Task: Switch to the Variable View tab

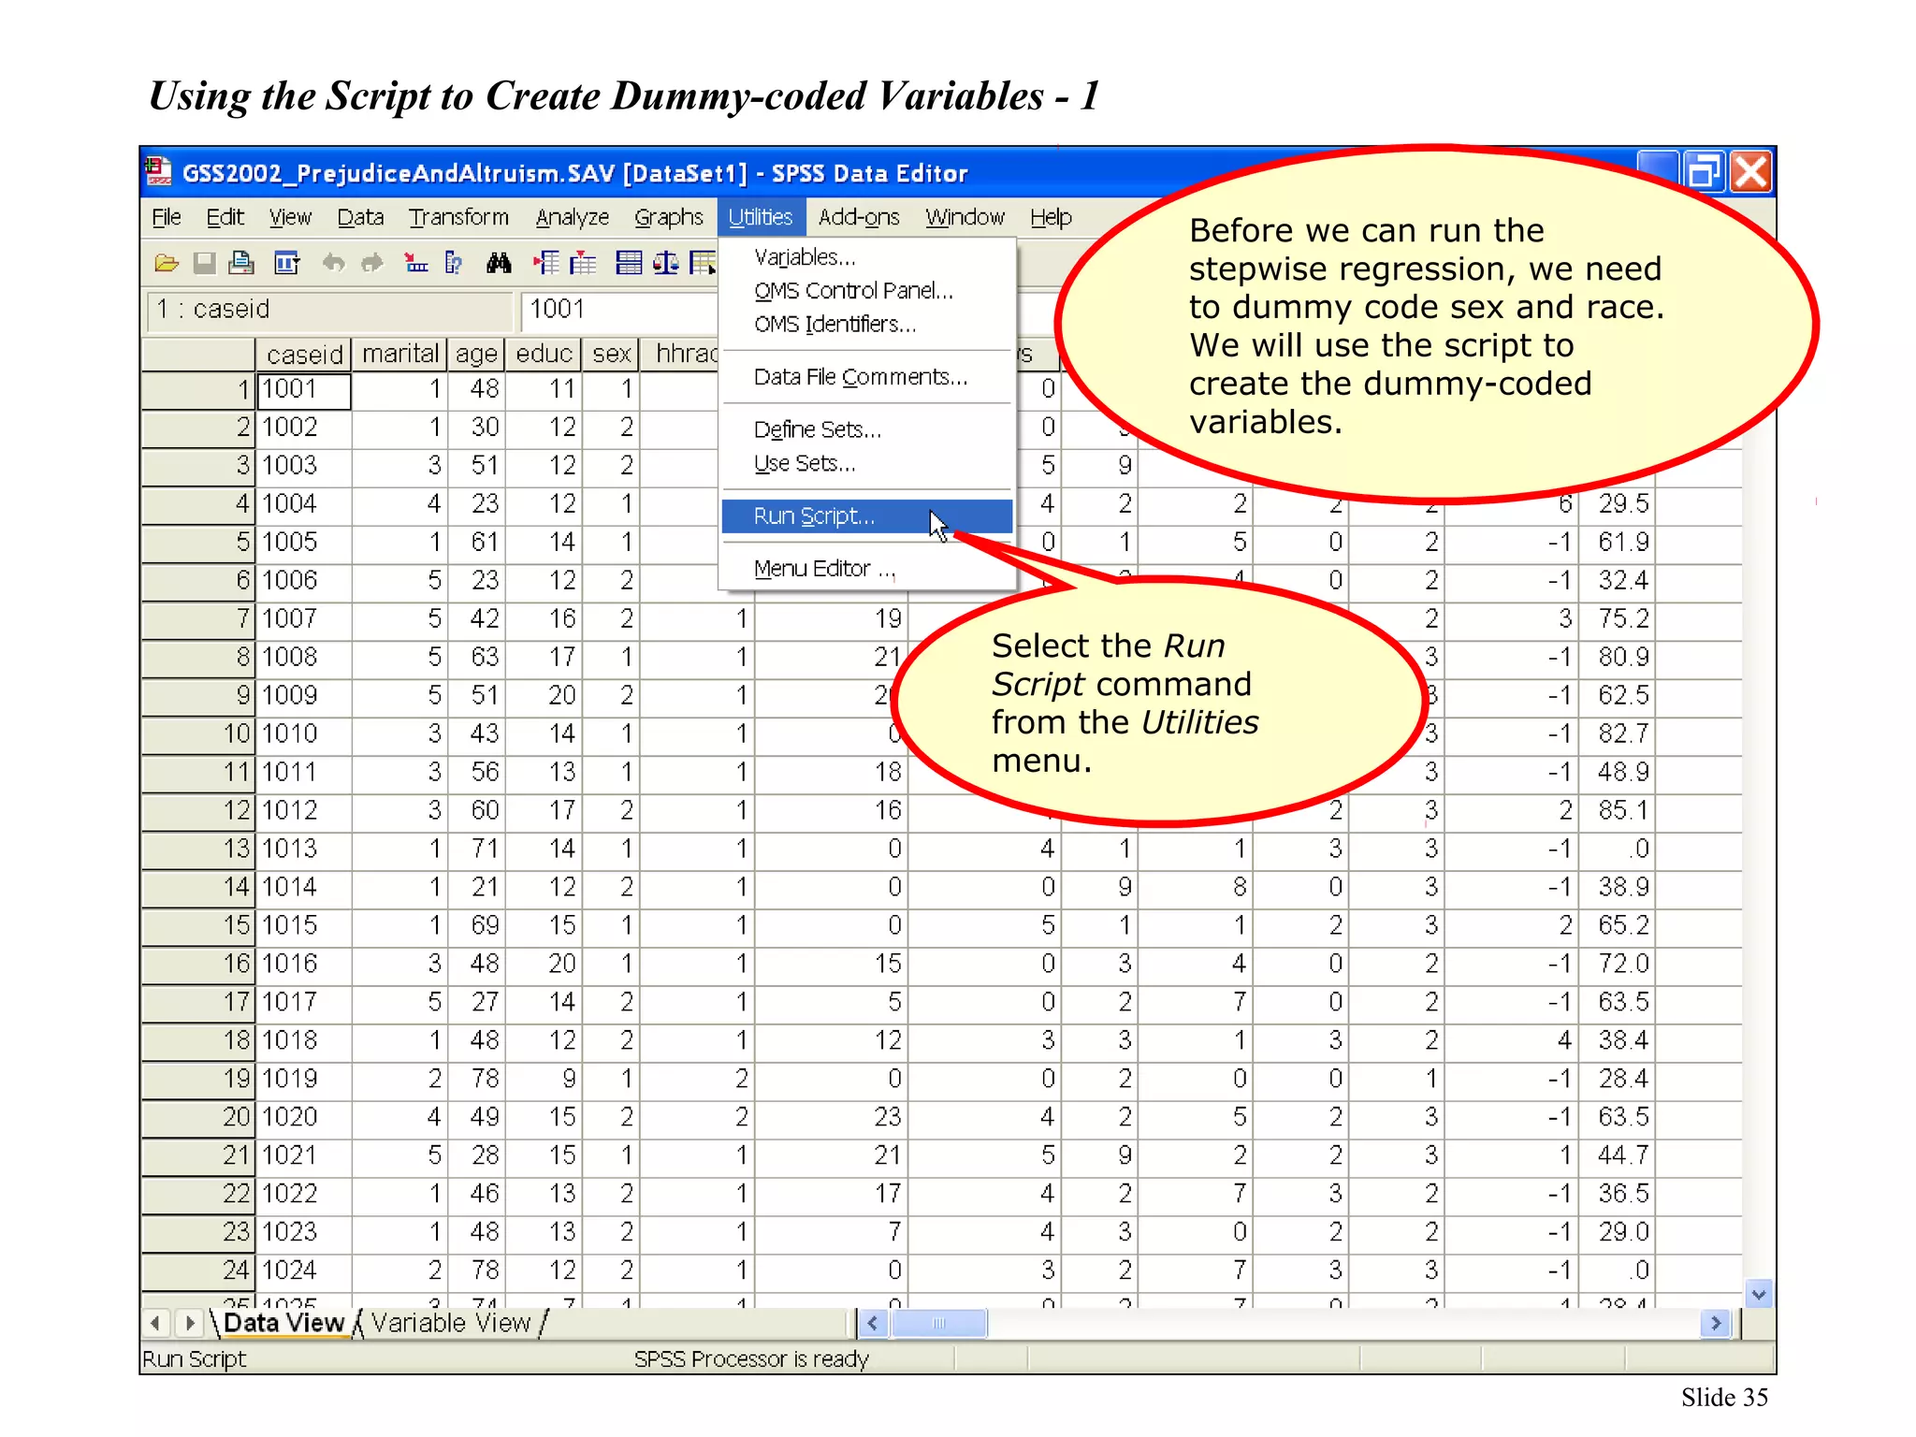Action: tap(451, 1323)
